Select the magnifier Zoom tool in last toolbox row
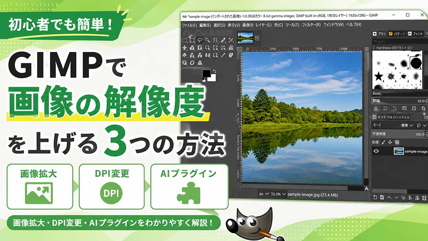This screenshot has height=241, width=428. (x=184, y=63)
